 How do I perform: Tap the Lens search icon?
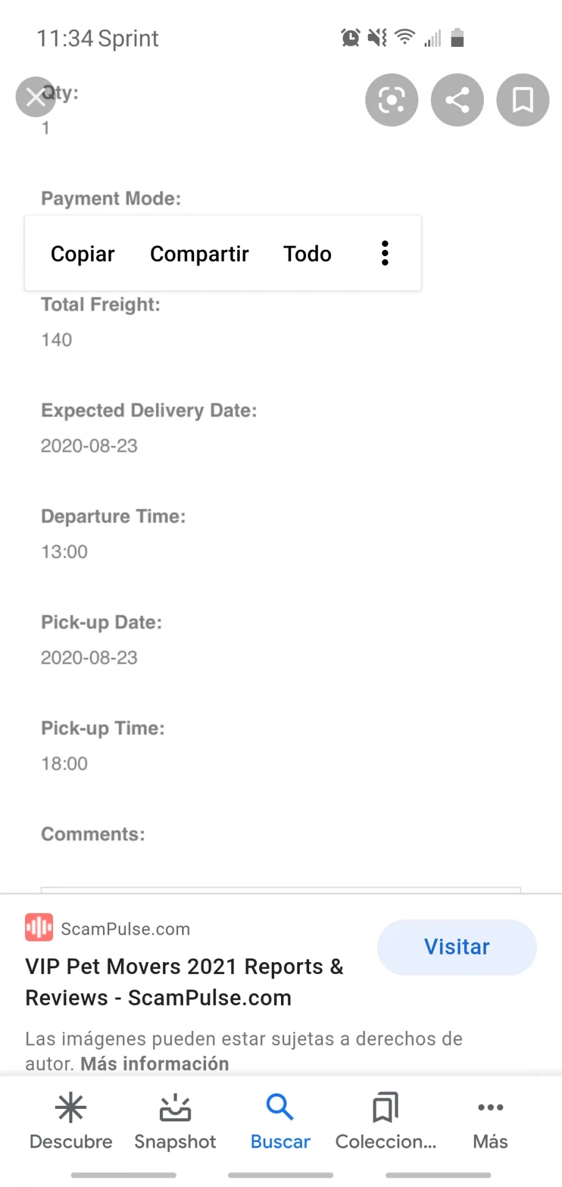(392, 100)
